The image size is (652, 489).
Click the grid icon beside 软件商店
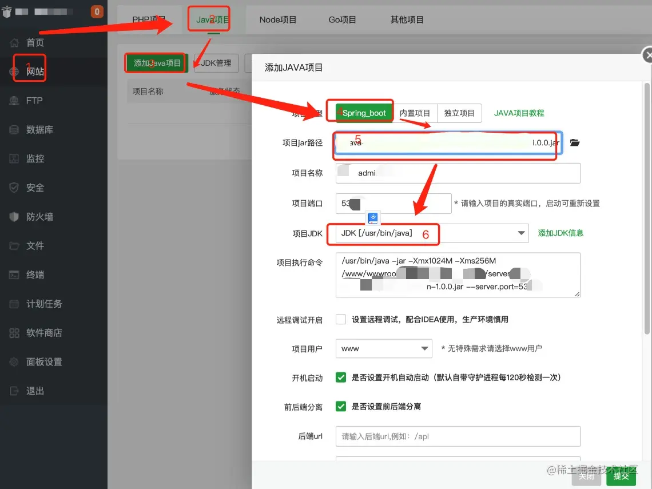point(14,333)
